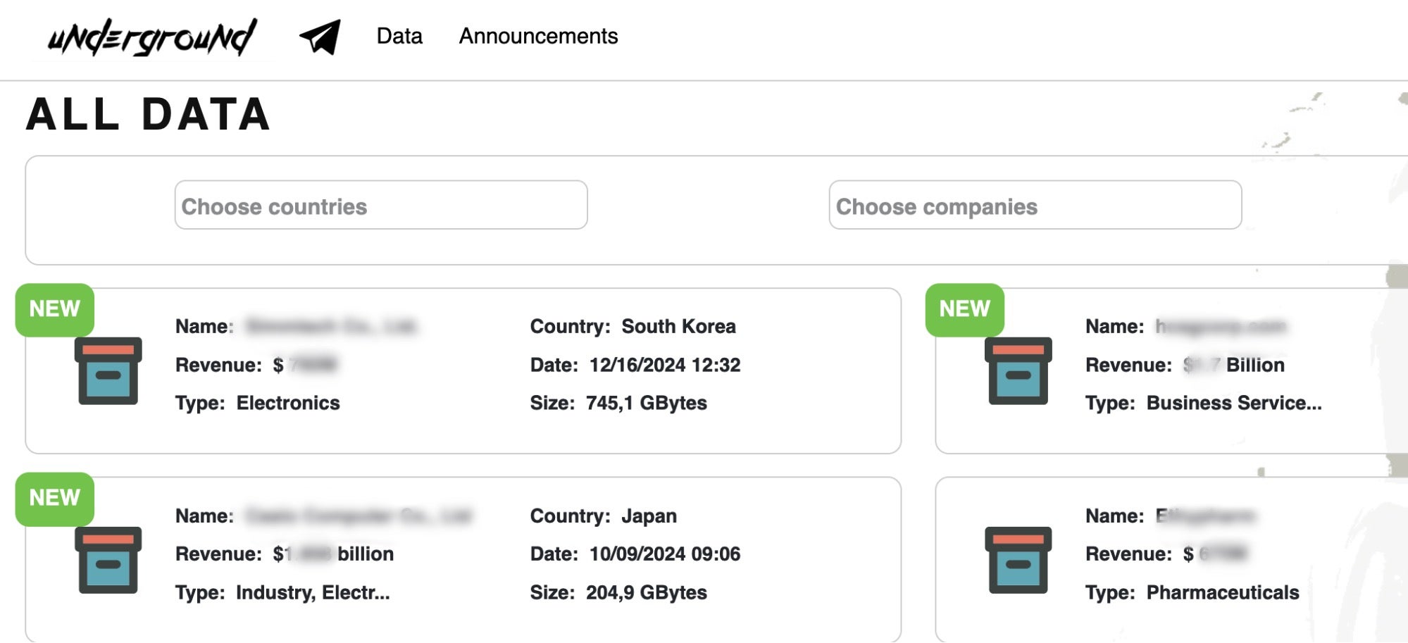The image size is (1408, 643).
Task: Select archive box icon beside Pharmaceuticals entry
Action: (x=1018, y=561)
